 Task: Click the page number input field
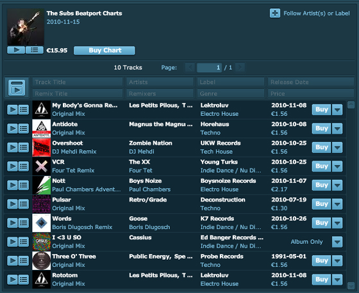pyautogui.click(x=209, y=67)
